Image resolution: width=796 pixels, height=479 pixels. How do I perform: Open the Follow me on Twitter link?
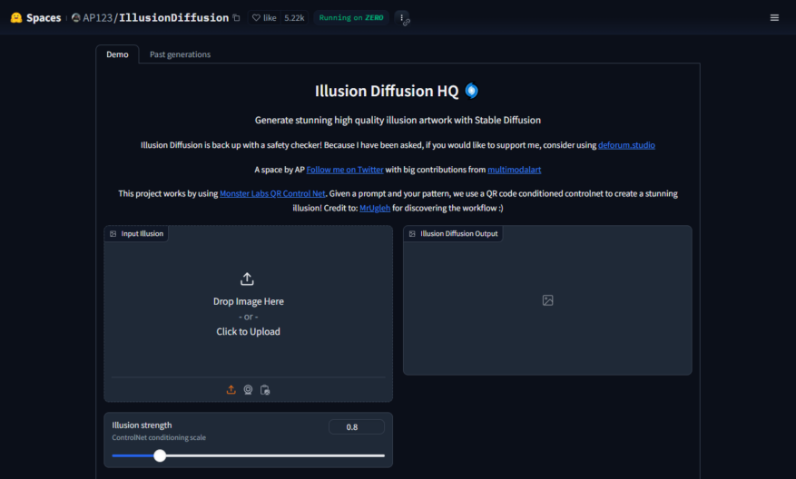[345, 170]
